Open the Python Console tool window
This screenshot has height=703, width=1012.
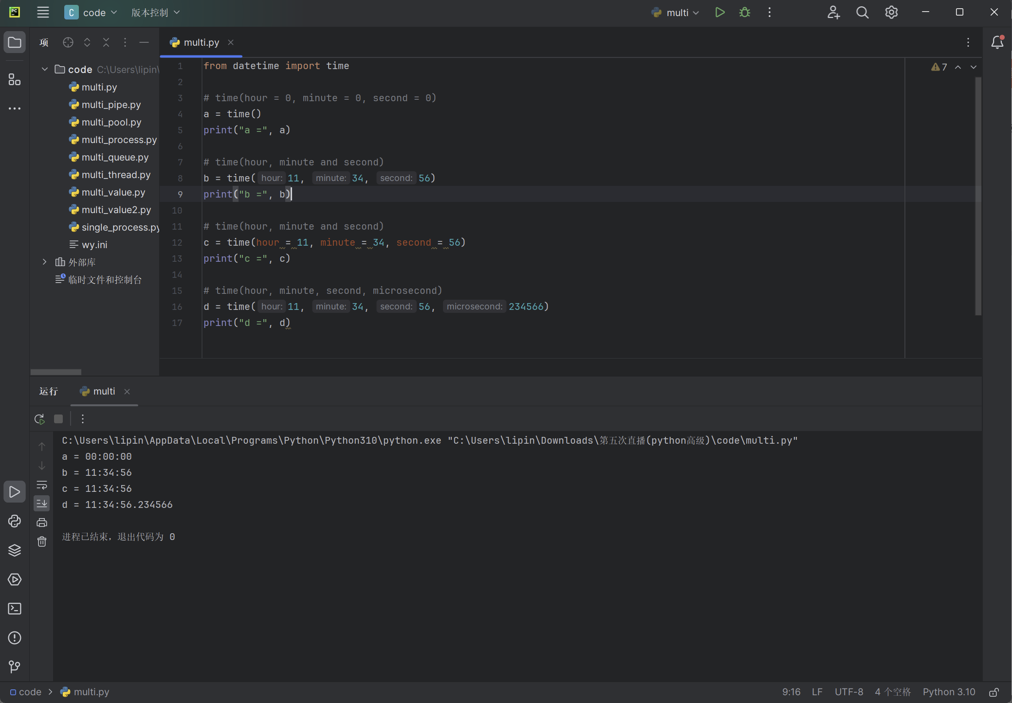tap(15, 521)
